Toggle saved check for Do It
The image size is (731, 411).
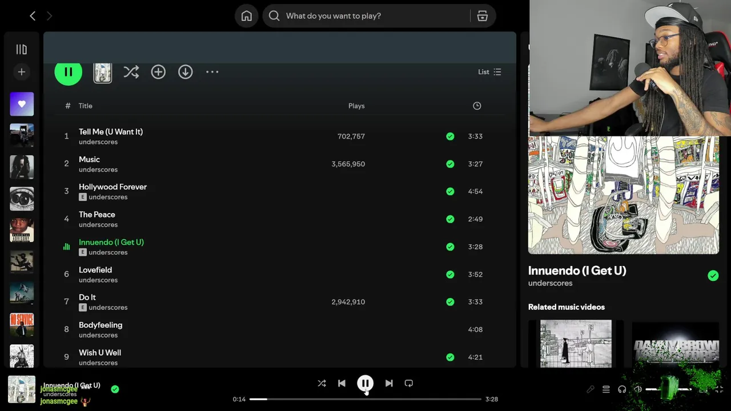tap(450, 302)
